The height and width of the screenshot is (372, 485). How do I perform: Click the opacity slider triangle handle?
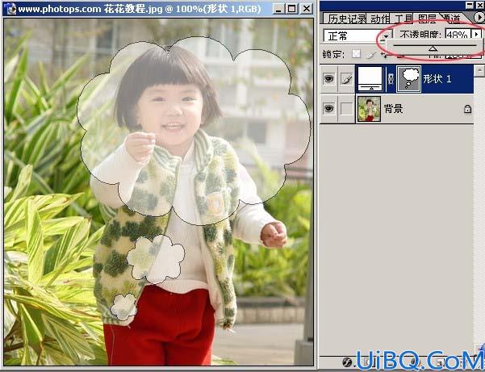click(433, 48)
